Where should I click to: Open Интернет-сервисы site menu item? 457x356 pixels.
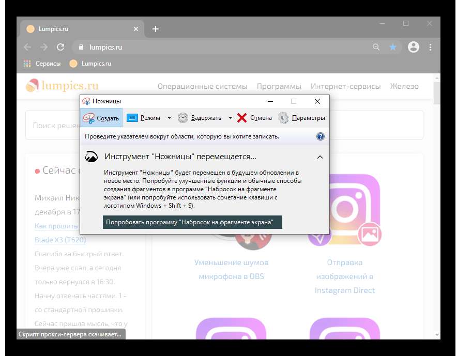pyautogui.click(x=345, y=86)
